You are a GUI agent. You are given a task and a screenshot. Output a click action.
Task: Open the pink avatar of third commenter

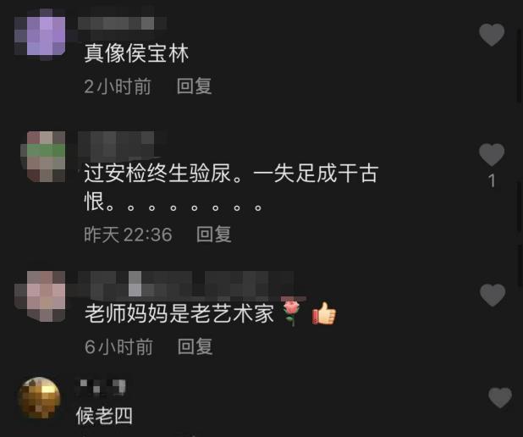click(40, 296)
